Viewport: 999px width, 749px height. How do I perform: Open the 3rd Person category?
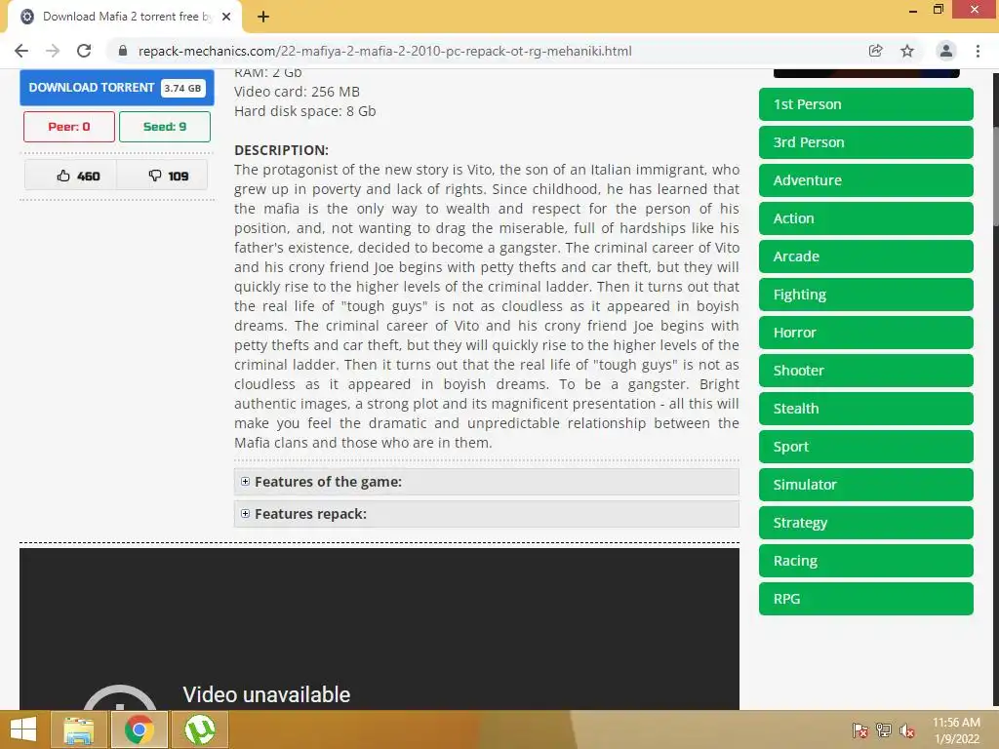866,142
